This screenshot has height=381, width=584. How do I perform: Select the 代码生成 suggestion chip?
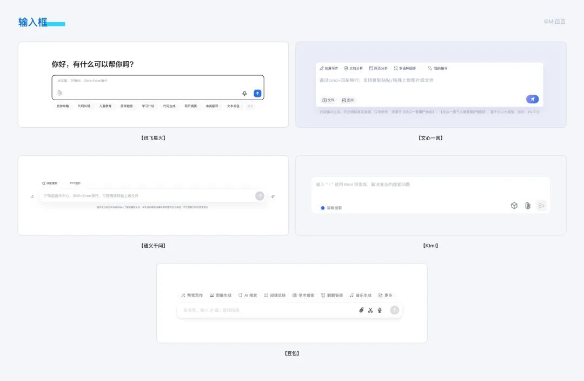point(169,106)
